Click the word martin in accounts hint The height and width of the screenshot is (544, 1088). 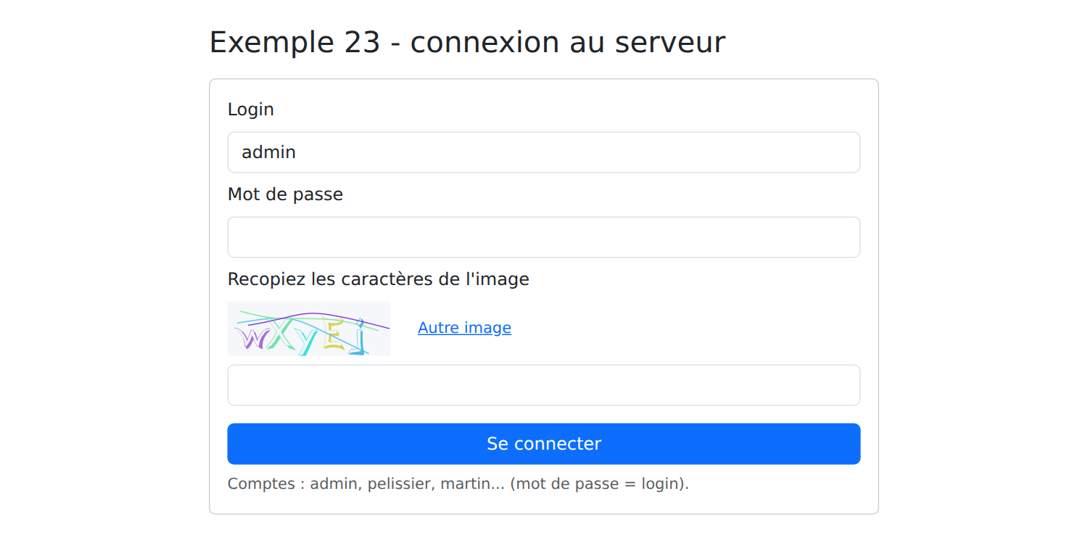465,484
